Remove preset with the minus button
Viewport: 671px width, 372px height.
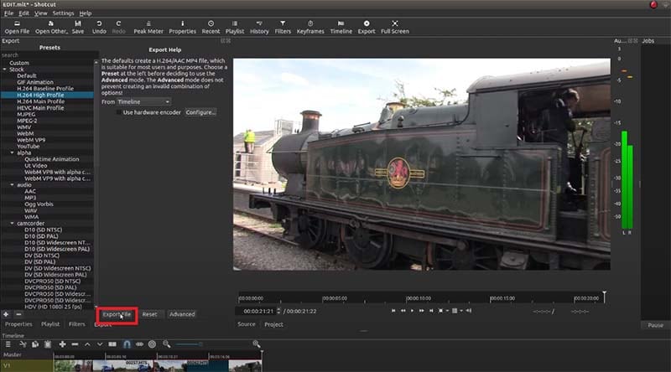(x=18, y=314)
